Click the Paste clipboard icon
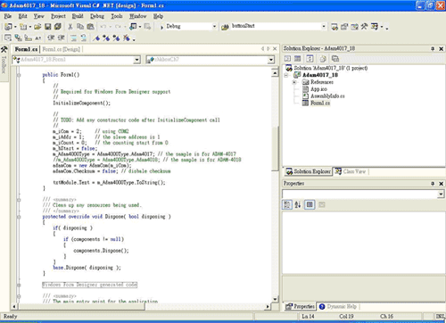Viewport: 446px width, 323px height. 91,27
